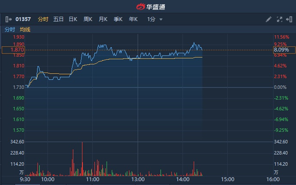Open the 五日 five-day chart tab

(58, 19)
